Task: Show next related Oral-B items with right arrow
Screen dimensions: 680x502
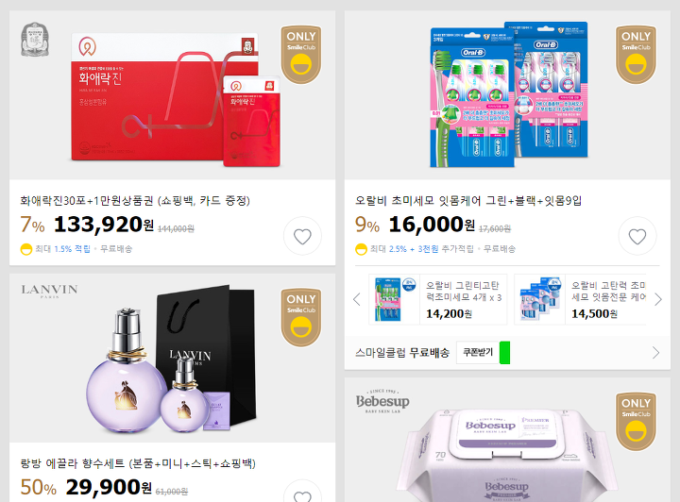Action: pos(658,299)
